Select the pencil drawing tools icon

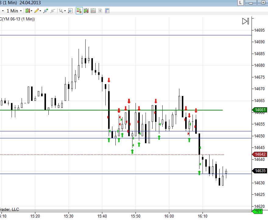[x=37, y=11]
